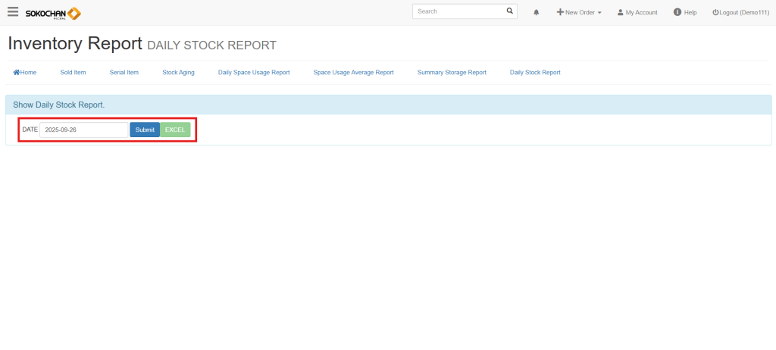Click the magnifier search icon
Image resolution: width=776 pixels, height=350 pixels.
coord(509,11)
